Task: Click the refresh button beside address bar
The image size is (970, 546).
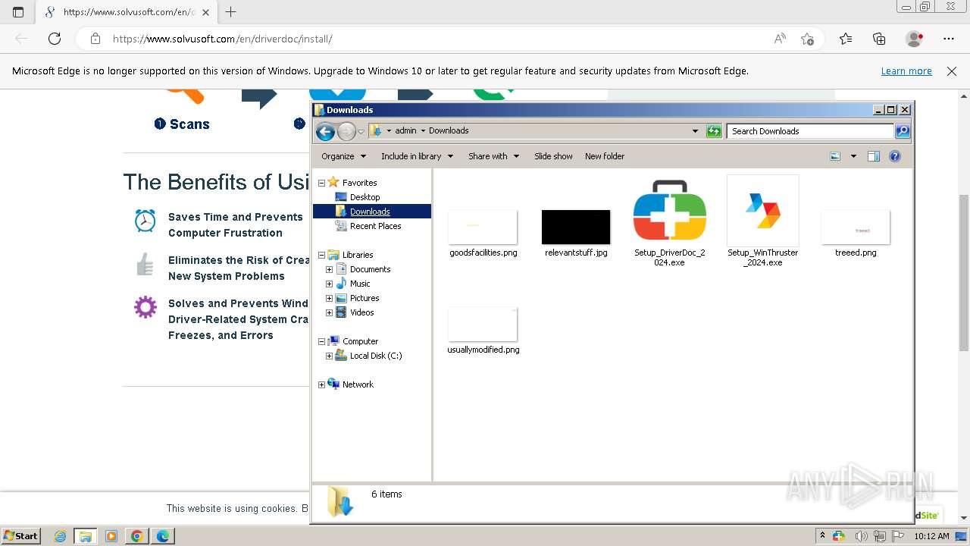Action: [714, 131]
